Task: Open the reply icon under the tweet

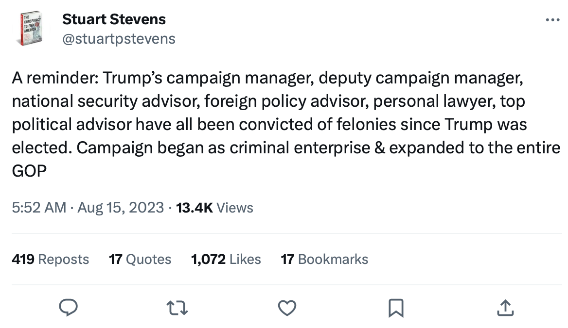Action: pos(69,307)
